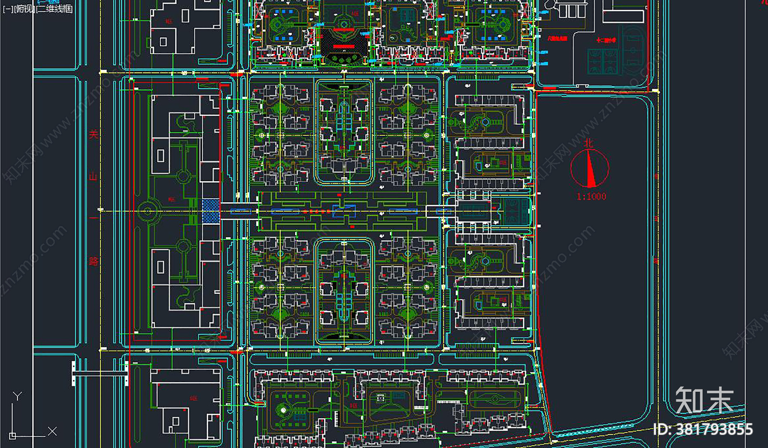768x448 pixels.
Task: Select the blue hatched square block
Action: pos(210,211)
